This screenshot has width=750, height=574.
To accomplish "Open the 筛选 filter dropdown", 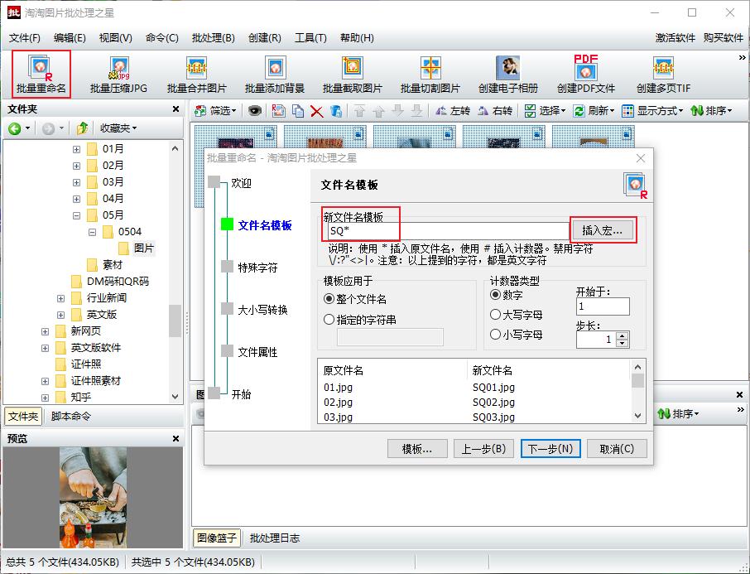I will pos(217,109).
